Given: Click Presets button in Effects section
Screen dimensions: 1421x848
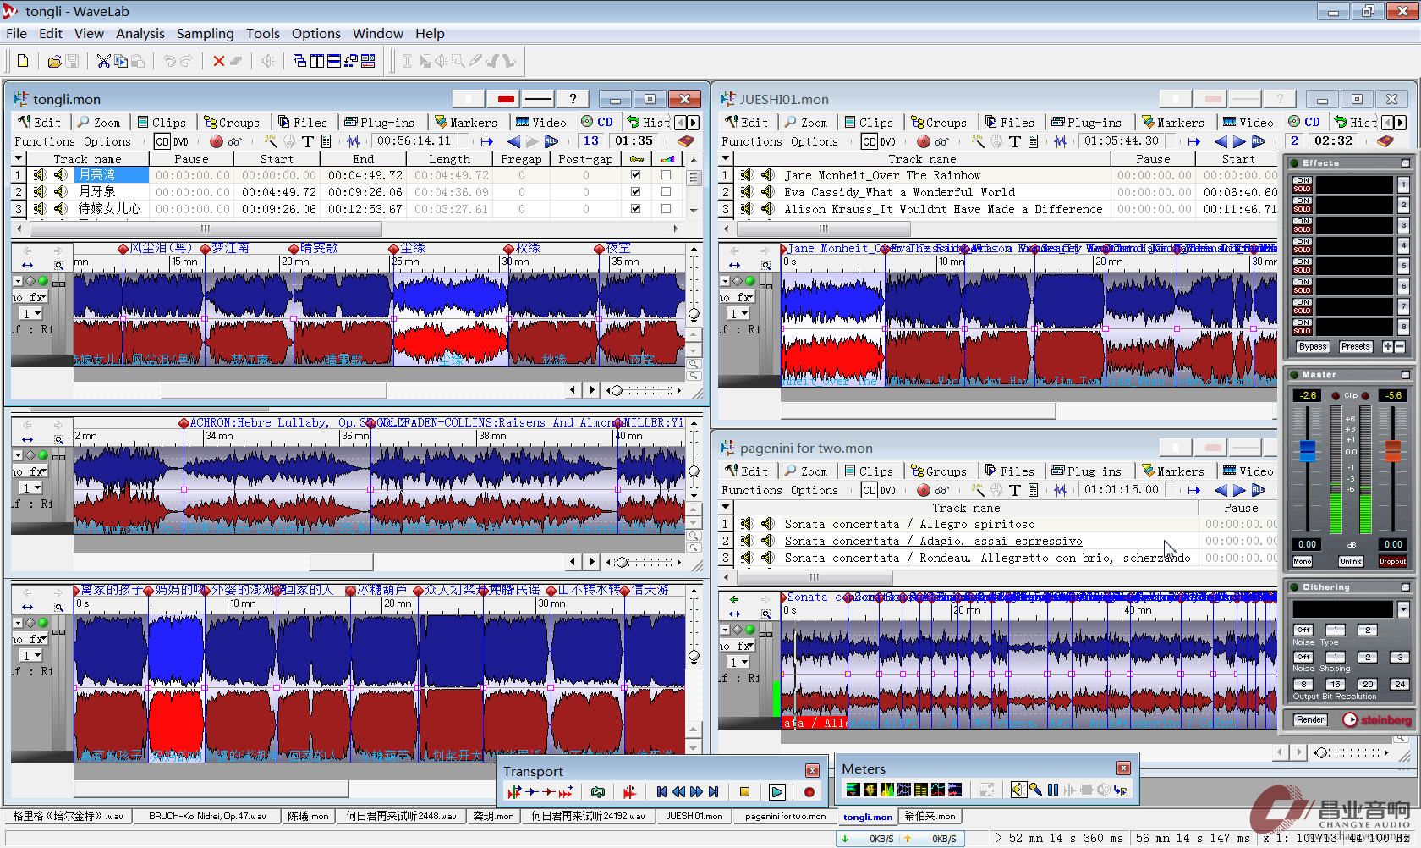Looking at the screenshot, I should coord(1355,347).
